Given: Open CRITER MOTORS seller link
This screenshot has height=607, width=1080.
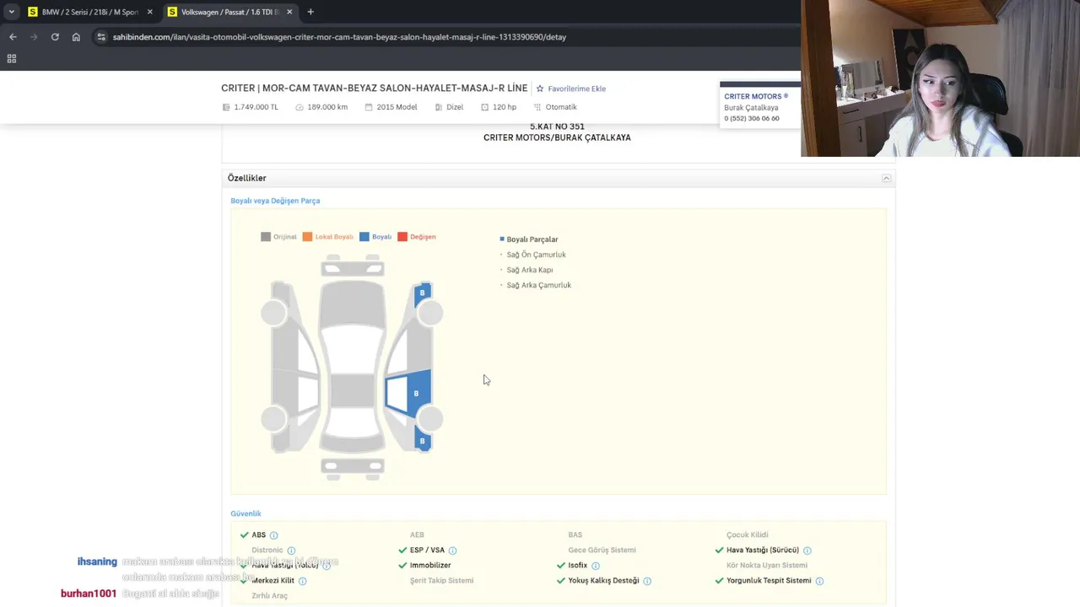Looking at the screenshot, I should (756, 96).
